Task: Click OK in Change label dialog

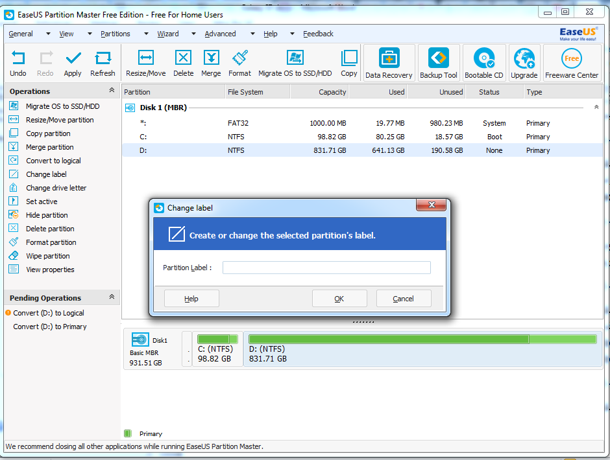Action: coord(339,299)
